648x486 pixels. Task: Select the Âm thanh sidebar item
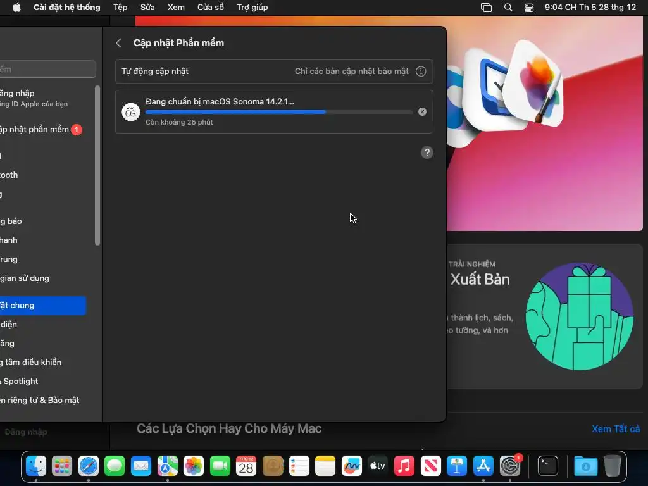coord(44,240)
